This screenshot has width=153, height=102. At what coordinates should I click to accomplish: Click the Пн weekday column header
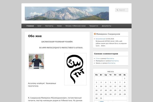coord(96,75)
